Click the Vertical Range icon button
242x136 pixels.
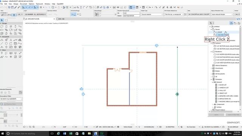(x=97, y=14)
